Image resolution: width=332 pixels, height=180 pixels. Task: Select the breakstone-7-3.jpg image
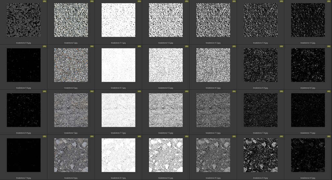pos(213,110)
